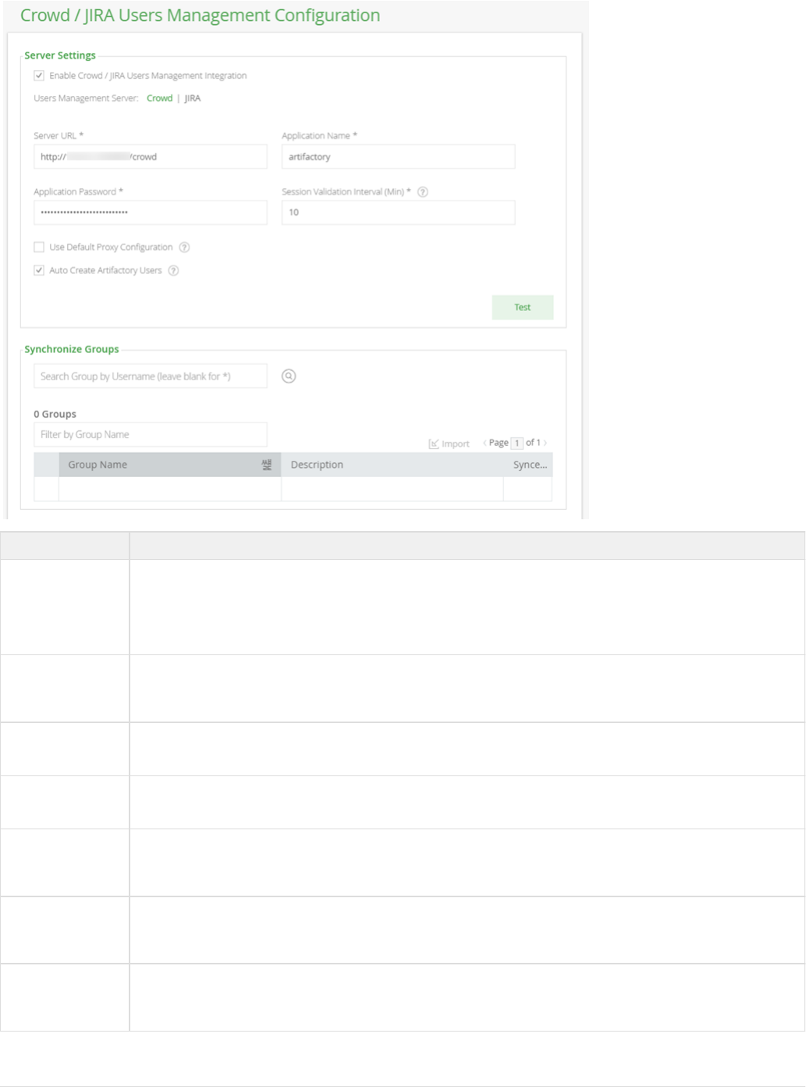Click the Application Name field containing artifactory
The width and height of the screenshot is (806, 1087).
[x=398, y=157]
